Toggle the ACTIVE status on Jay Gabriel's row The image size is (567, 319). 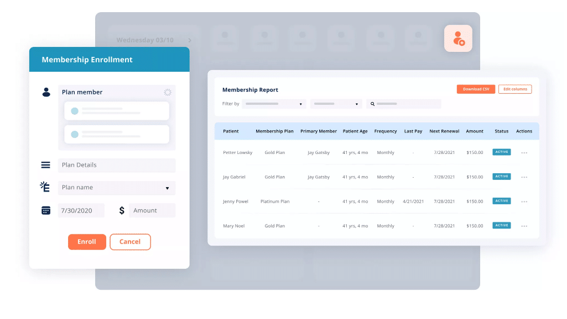point(501,177)
